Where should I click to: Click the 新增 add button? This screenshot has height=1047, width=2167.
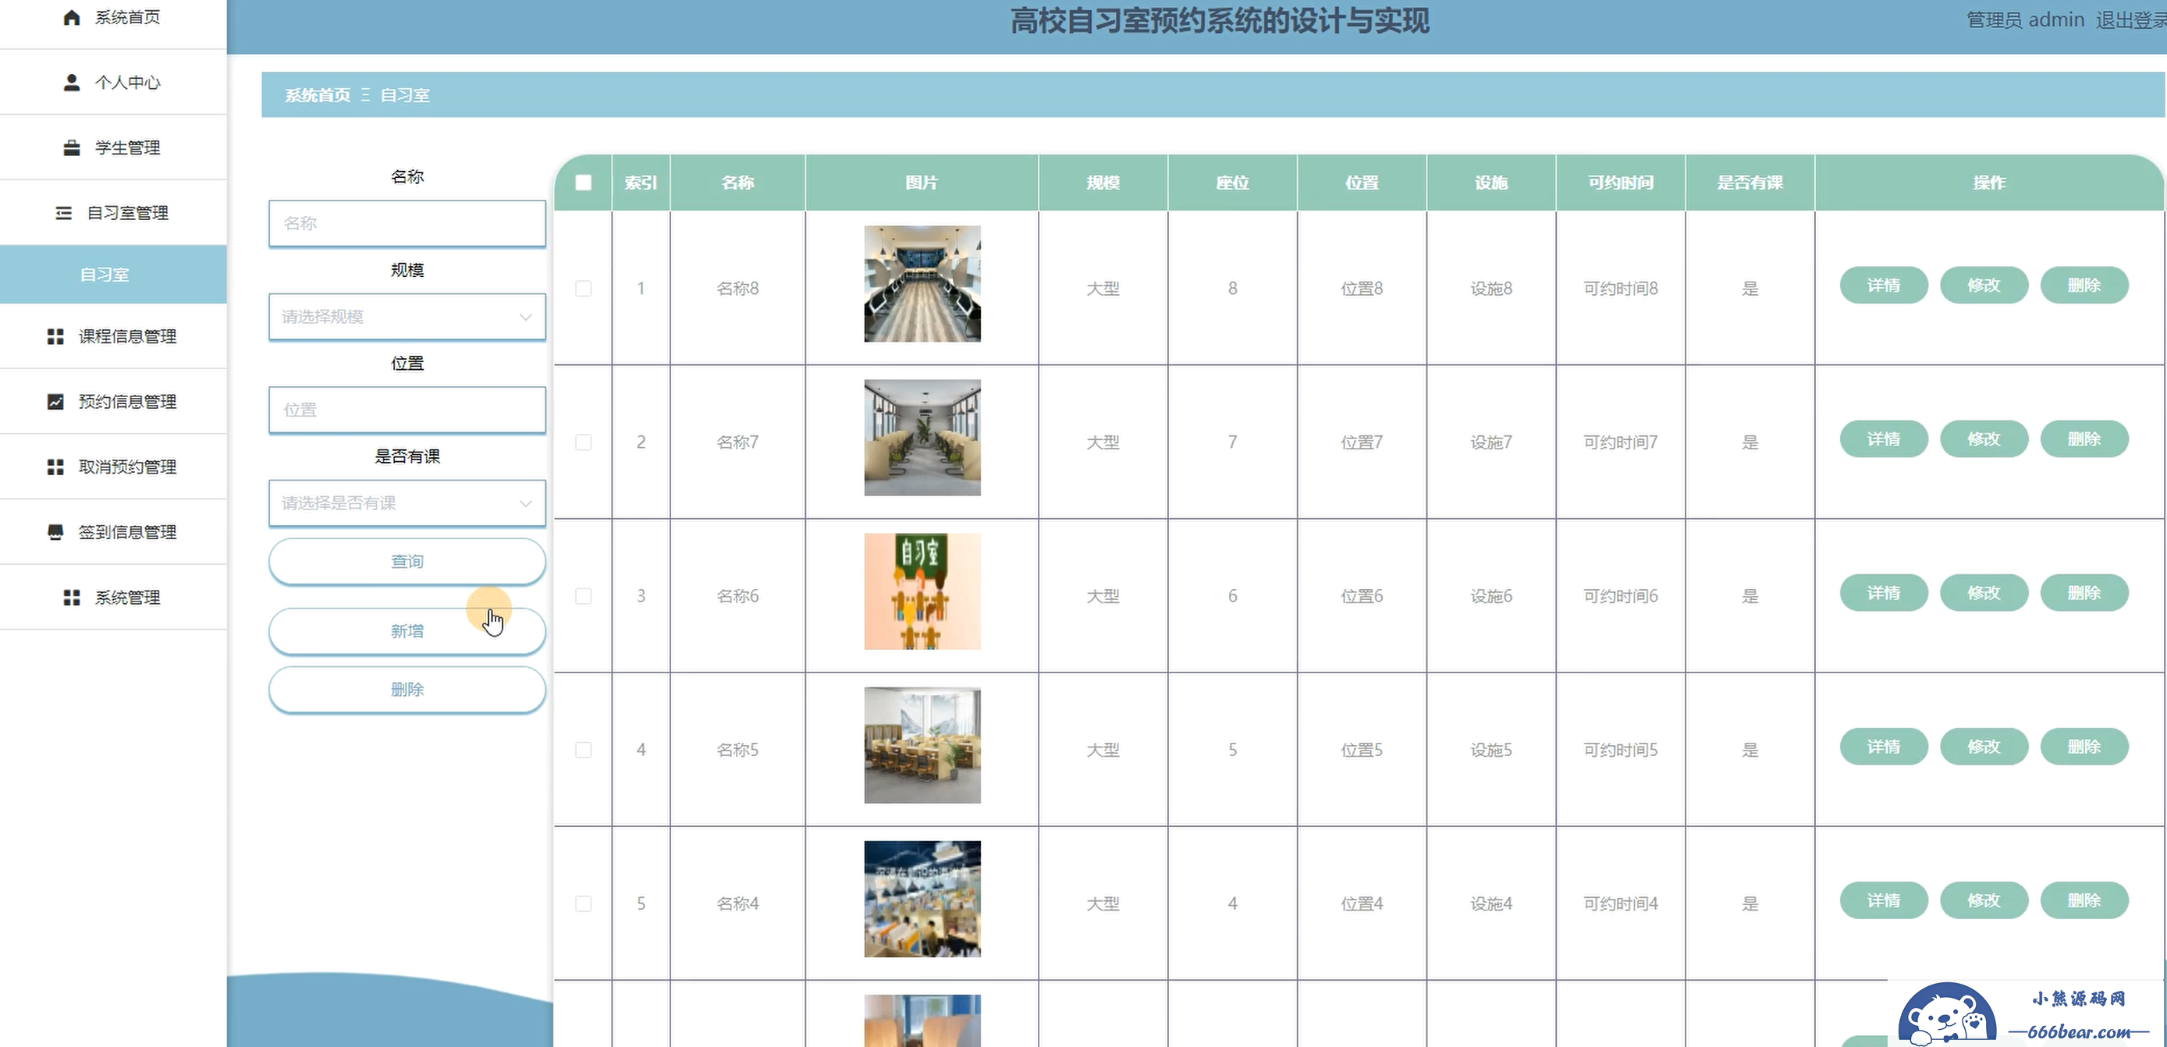(x=407, y=632)
